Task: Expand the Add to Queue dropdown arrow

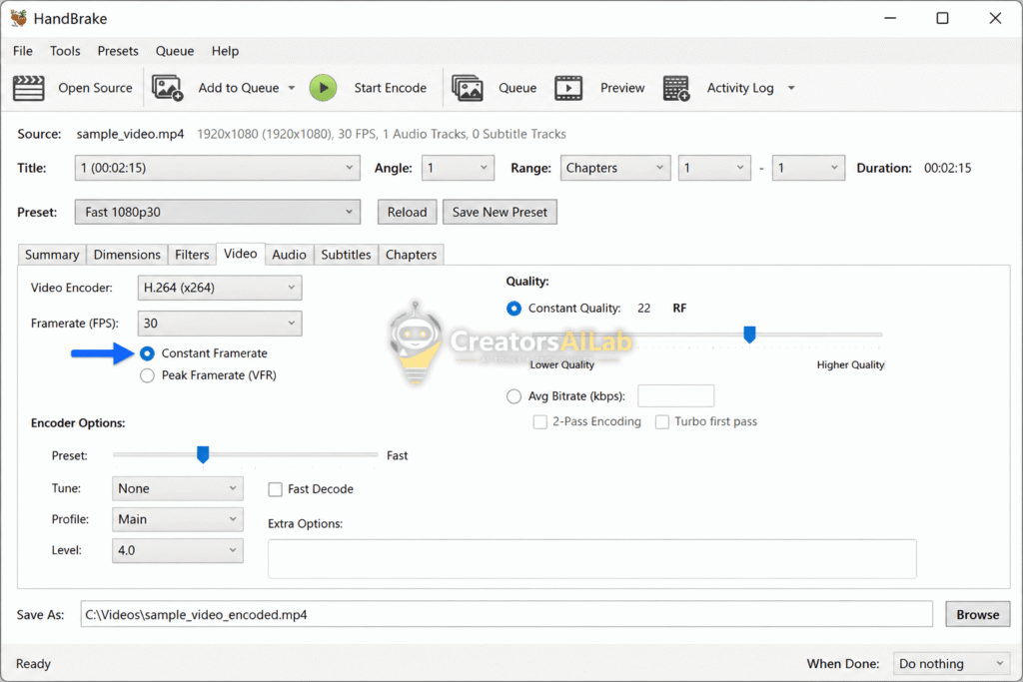Action: tap(292, 88)
